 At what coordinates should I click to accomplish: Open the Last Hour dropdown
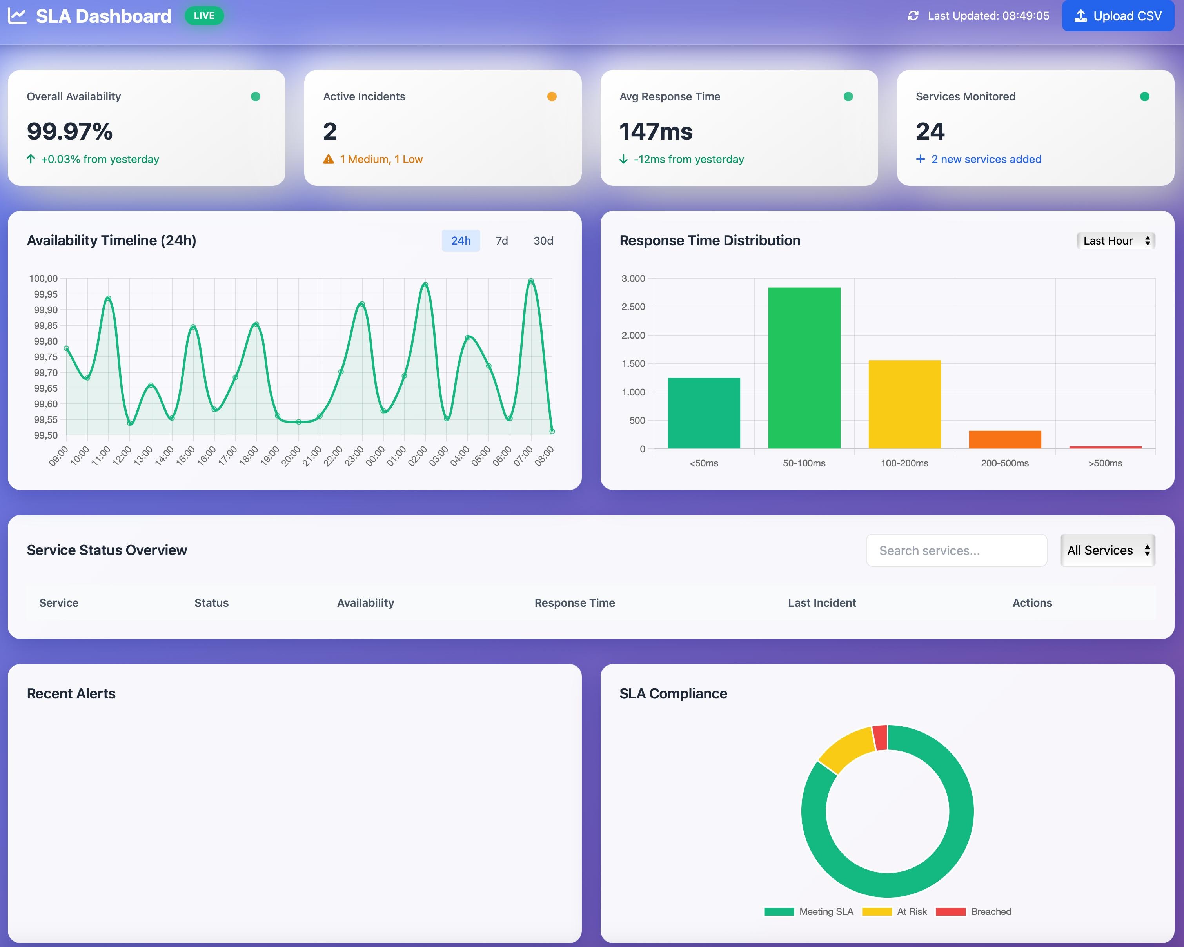[x=1115, y=240]
